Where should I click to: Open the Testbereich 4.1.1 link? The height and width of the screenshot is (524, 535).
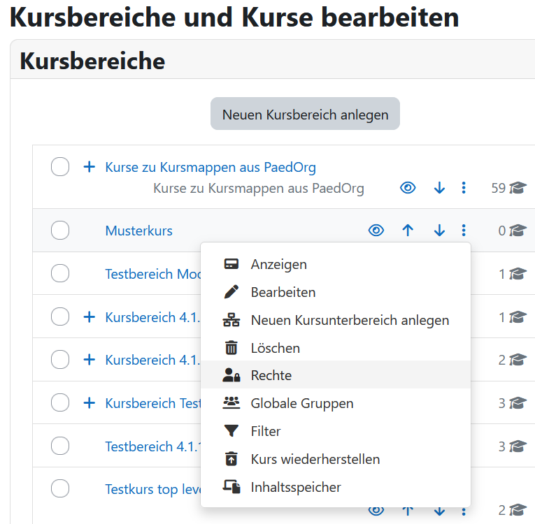pyautogui.click(x=153, y=446)
